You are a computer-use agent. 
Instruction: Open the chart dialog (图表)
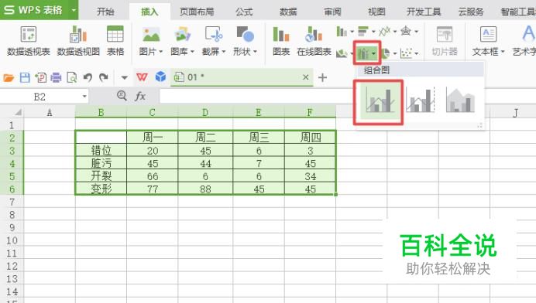[x=281, y=41]
